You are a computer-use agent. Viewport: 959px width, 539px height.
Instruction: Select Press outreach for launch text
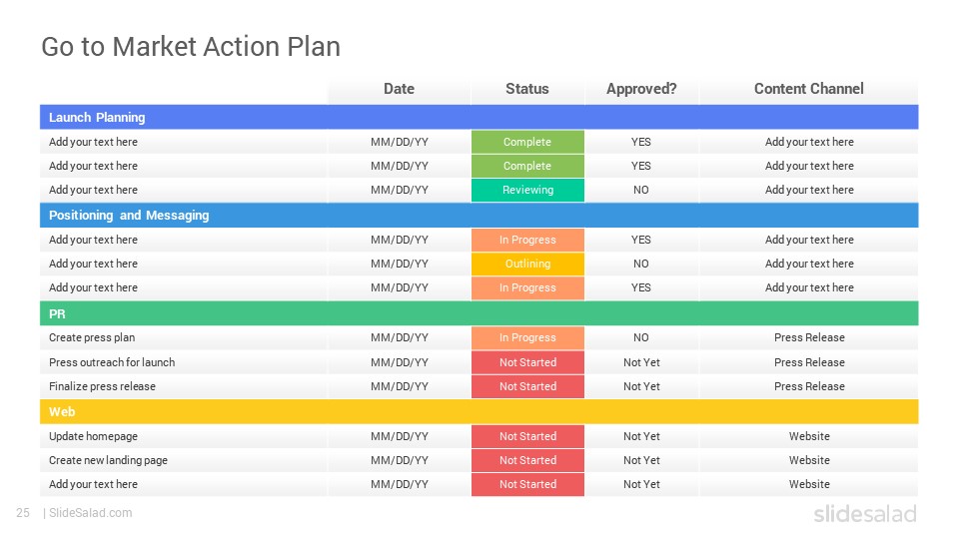pyautogui.click(x=112, y=362)
